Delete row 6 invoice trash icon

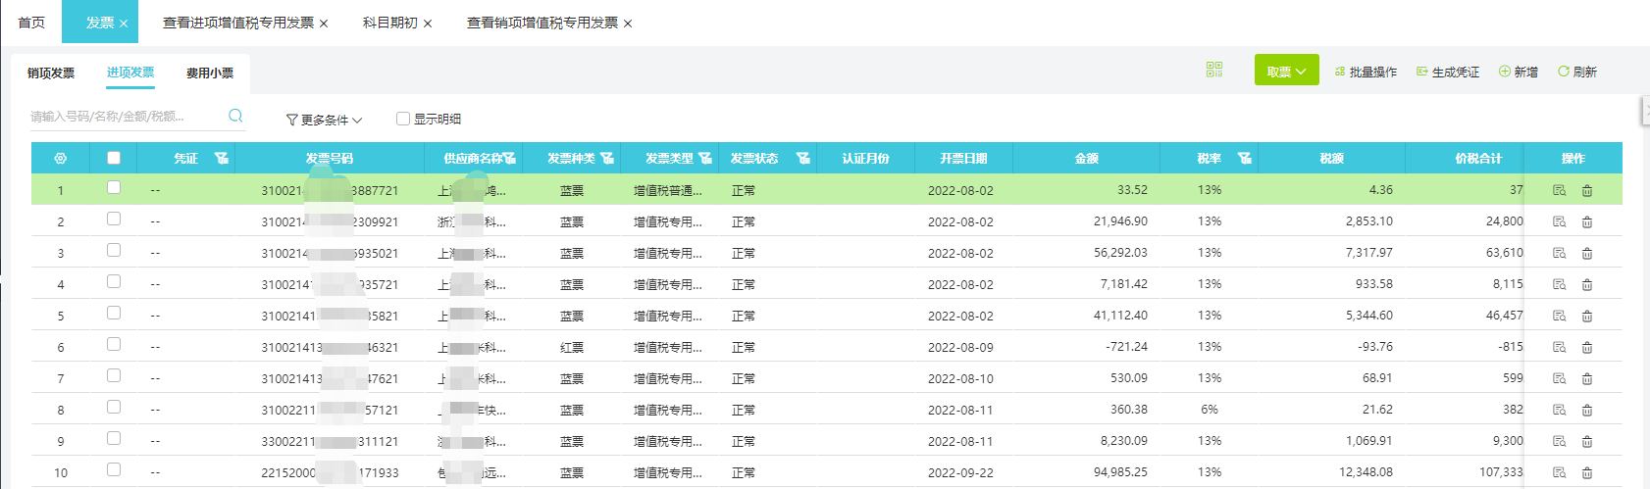tap(1587, 347)
